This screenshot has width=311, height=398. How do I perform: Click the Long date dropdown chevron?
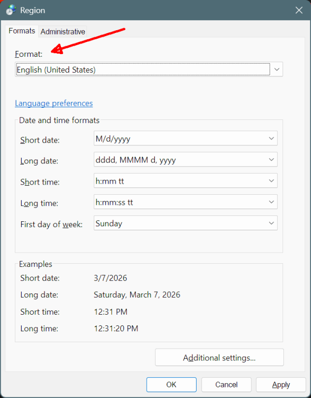(271, 159)
